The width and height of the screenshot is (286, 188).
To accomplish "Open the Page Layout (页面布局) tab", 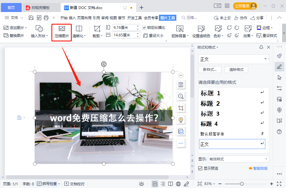I will 84,18.
